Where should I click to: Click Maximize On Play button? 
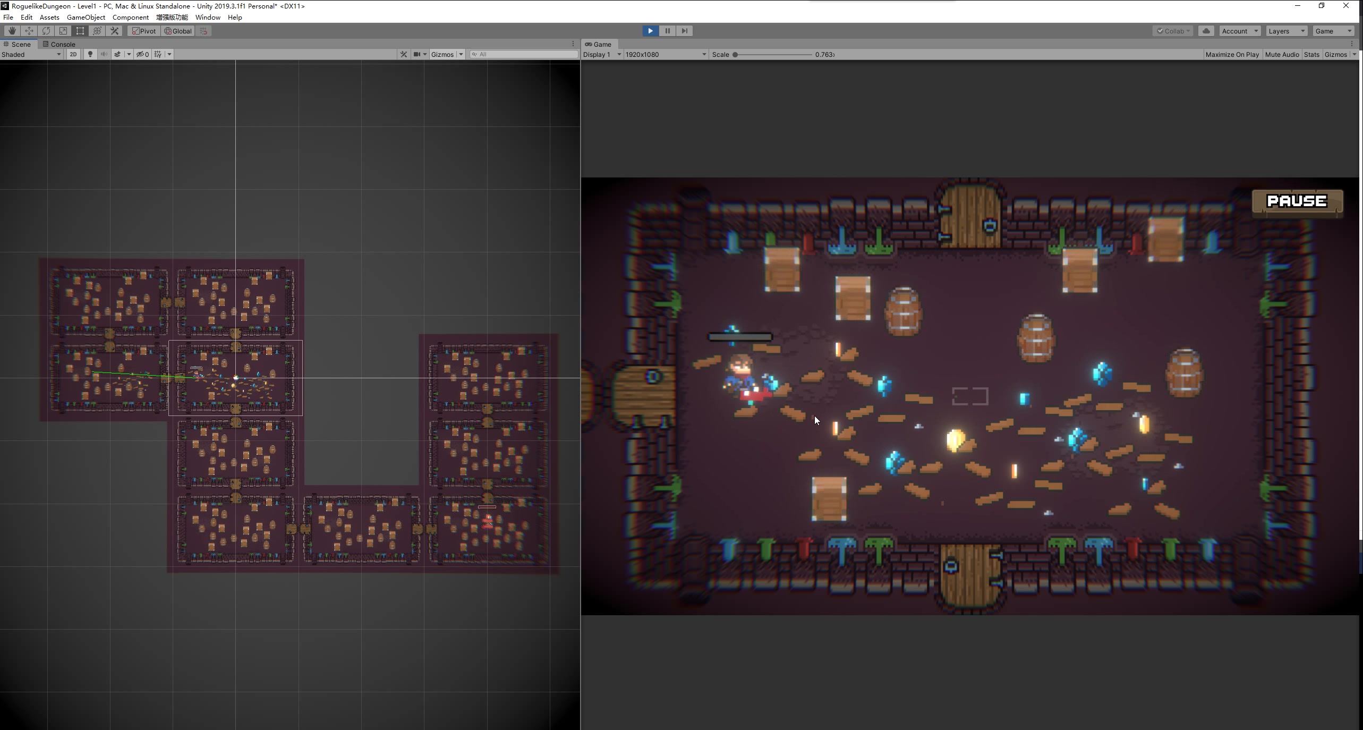click(x=1232, y=54)
